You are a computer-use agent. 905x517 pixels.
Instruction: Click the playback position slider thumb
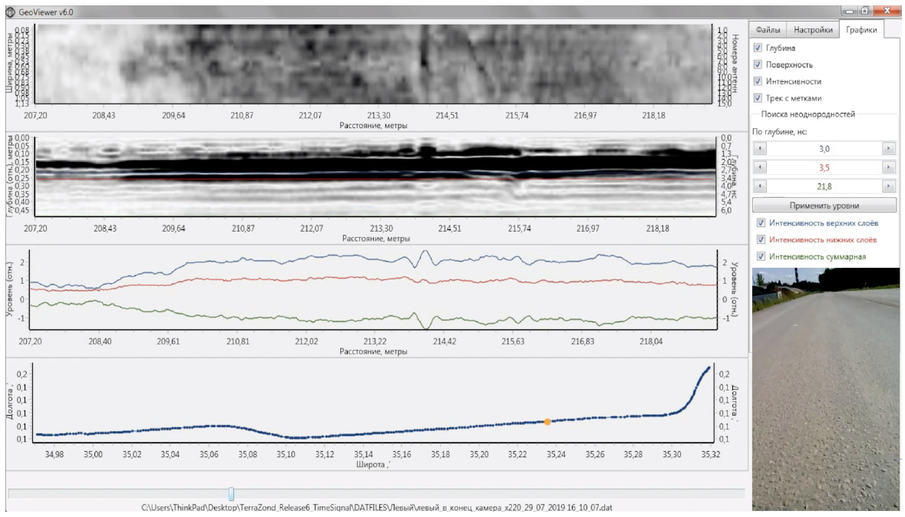(231, 495)
